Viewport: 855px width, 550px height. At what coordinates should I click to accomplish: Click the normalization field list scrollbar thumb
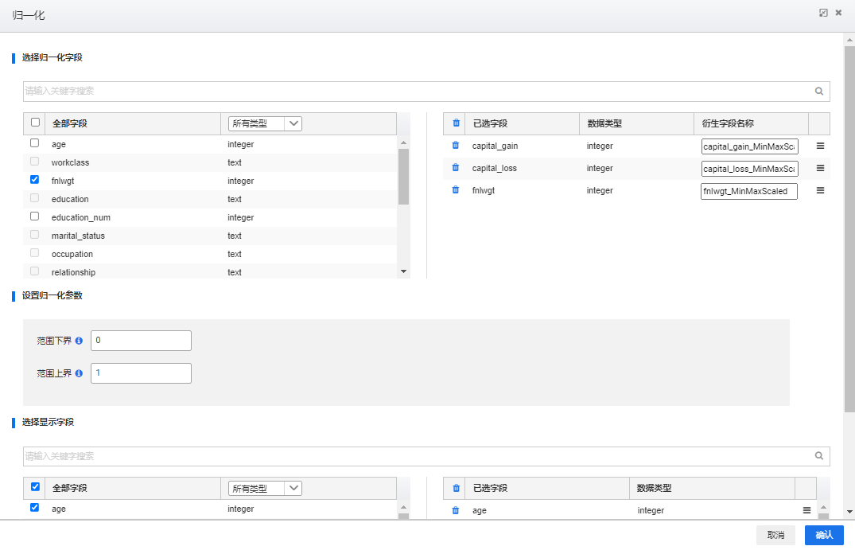pos(403,176)
